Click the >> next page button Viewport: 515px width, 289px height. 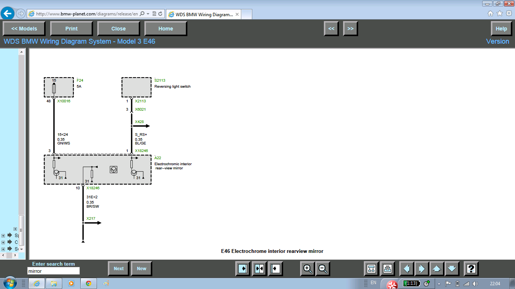coord(350,29)
